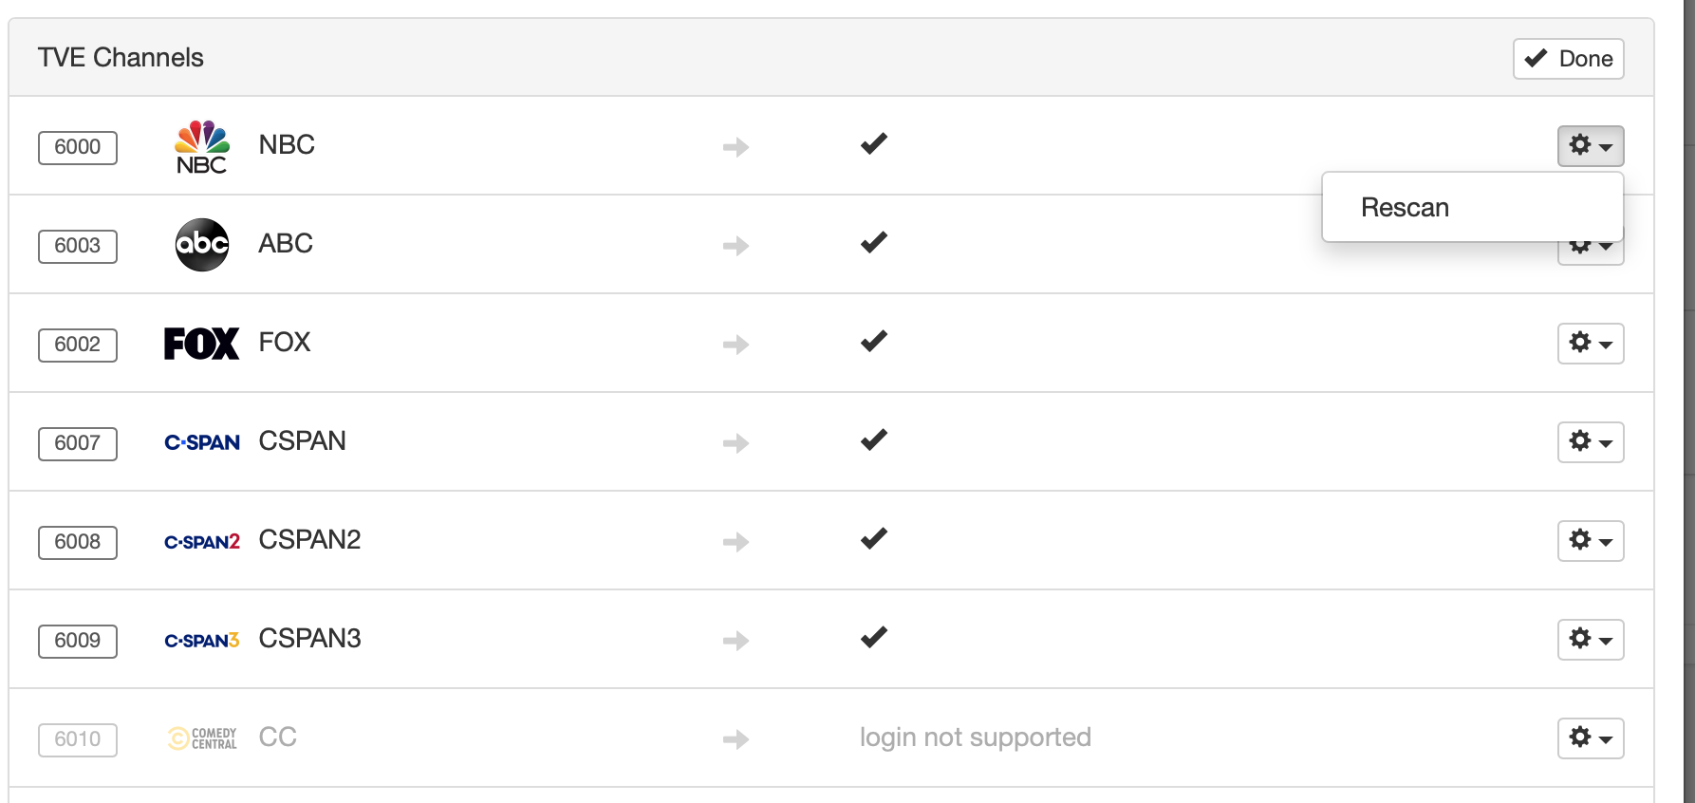The image size is (1695, 803).
Task: Click the NBC peacock logo
Action: point(202,146)
